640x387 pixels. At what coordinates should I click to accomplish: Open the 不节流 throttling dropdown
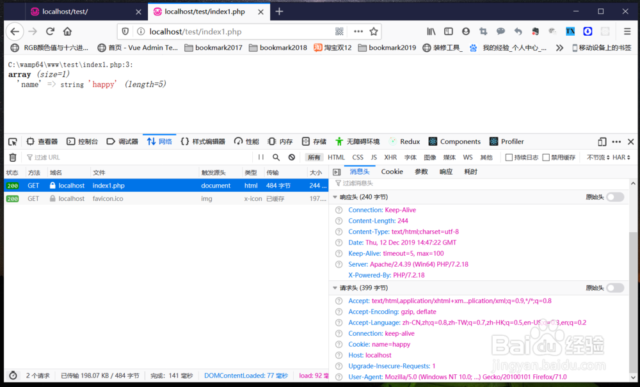click(598, 157)
